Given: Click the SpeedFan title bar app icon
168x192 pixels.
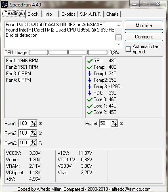Looking at the screenshot, I should pyautogui.click(x=4, y=4).
